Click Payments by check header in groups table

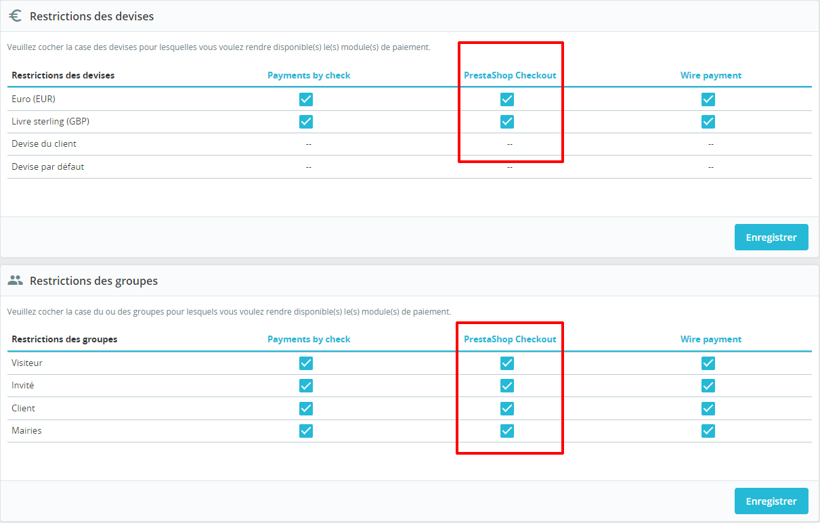click(x=309, y=340)
